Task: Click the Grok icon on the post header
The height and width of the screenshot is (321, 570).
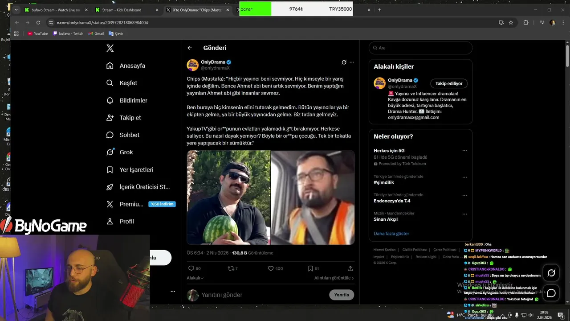Action: [x=344, y=62]
